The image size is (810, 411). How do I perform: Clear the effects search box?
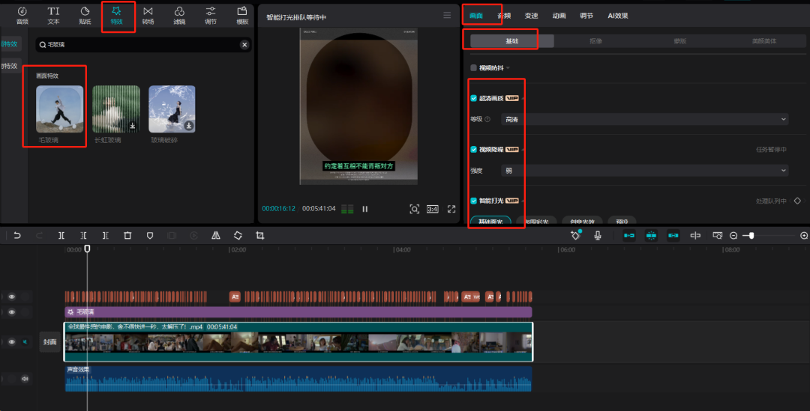click(x=244, y=45)
